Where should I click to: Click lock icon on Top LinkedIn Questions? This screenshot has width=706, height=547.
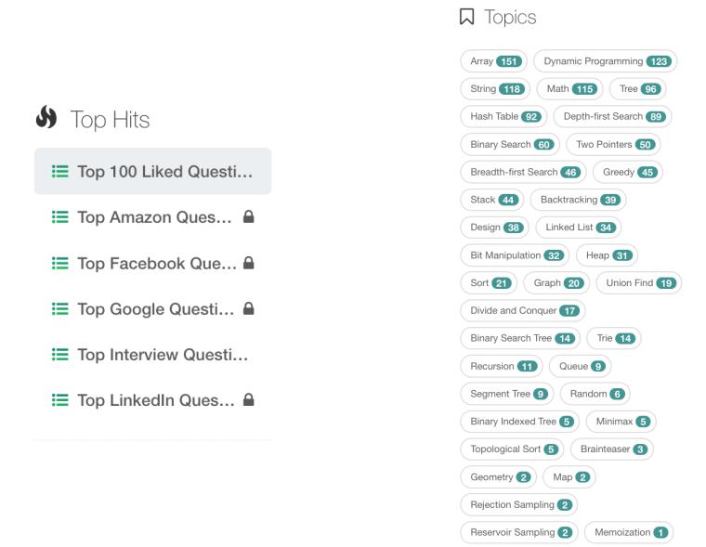(249, 399)
